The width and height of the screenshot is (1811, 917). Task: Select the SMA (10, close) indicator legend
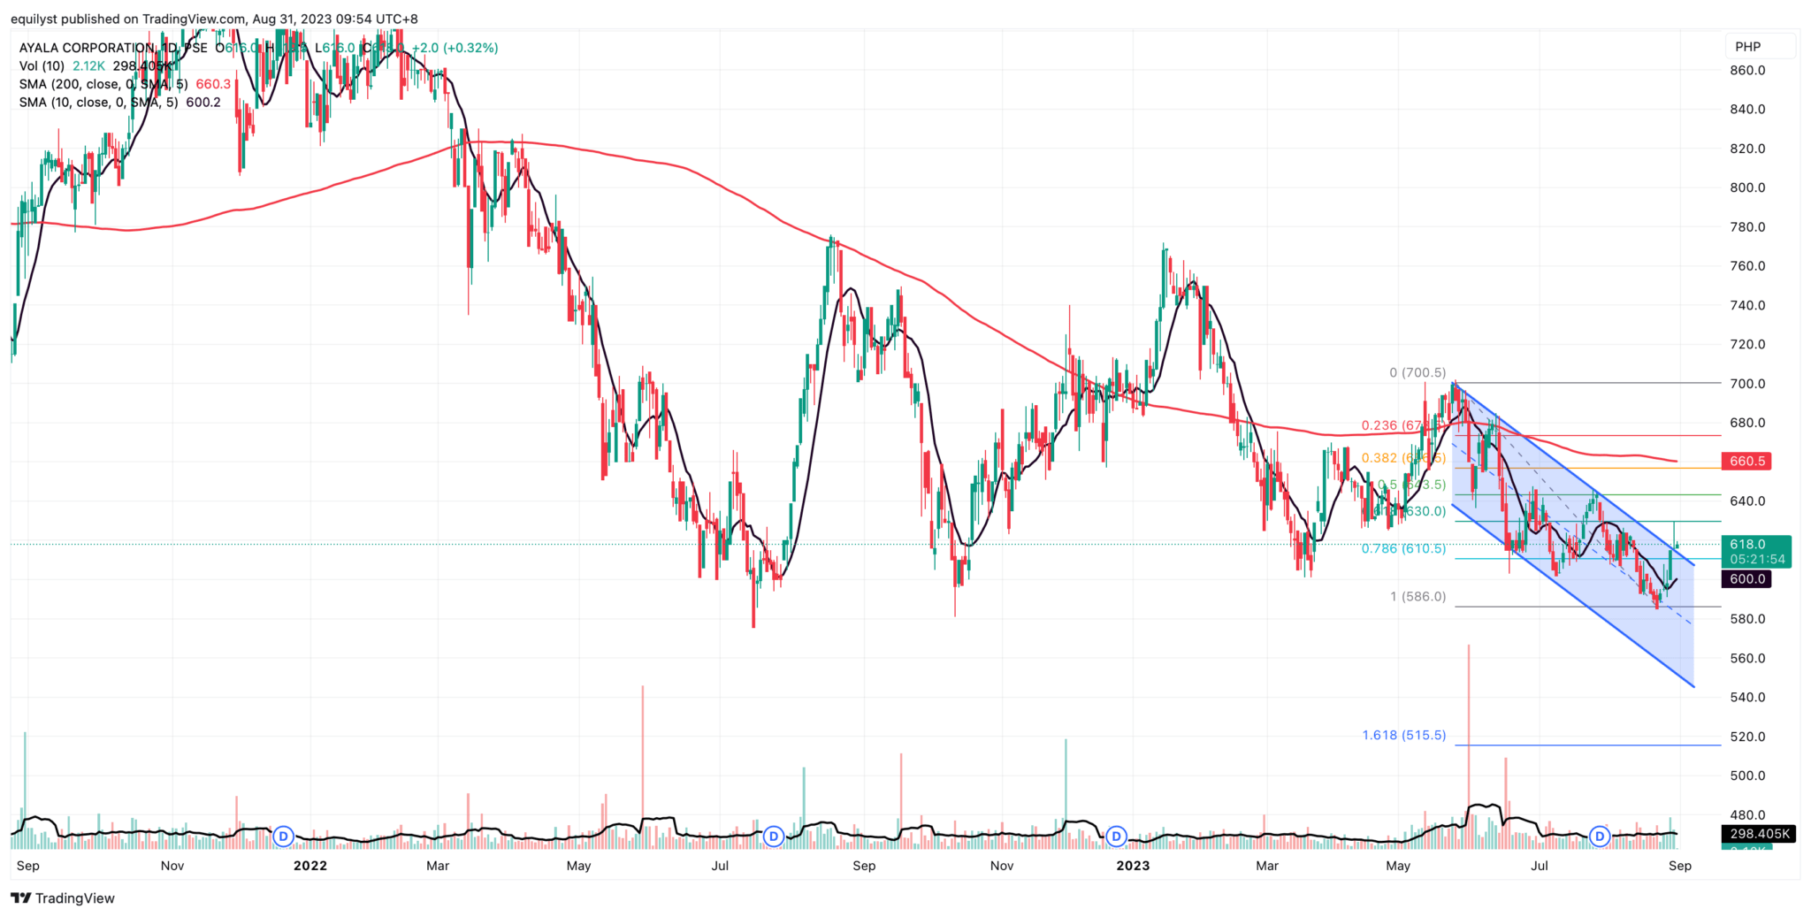[98, 103]
